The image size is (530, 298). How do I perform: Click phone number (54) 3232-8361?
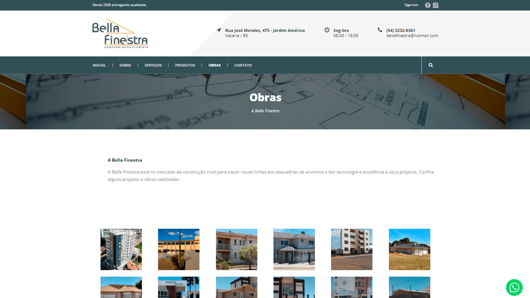[401, 30]
